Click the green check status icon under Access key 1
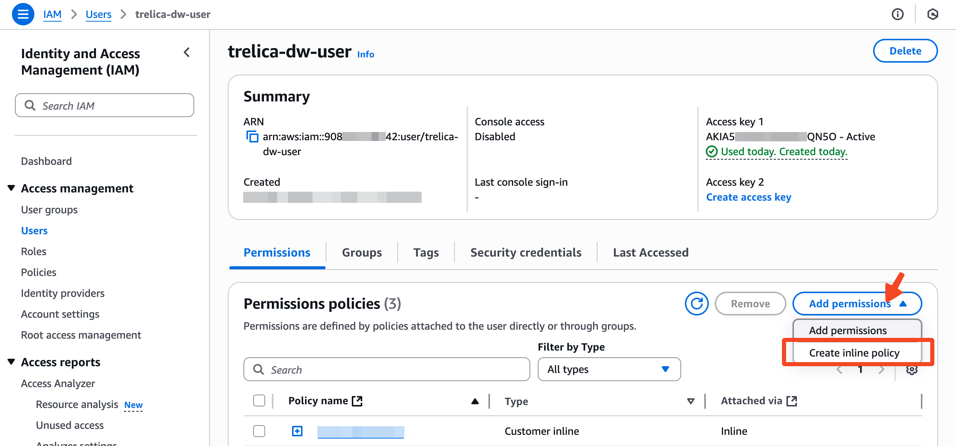Screen dimensions: 956x446 (x=712, y=151)
